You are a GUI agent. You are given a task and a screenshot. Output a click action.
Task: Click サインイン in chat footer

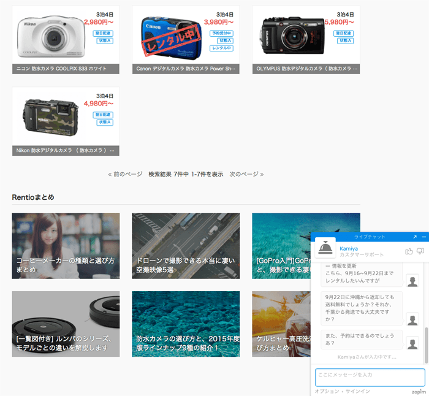[x=357, y=391]
